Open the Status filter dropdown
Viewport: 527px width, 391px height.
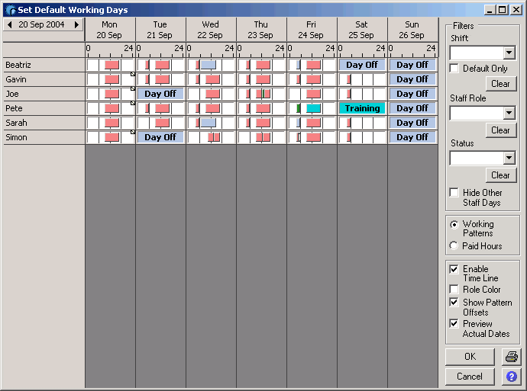tap(509, 158)
